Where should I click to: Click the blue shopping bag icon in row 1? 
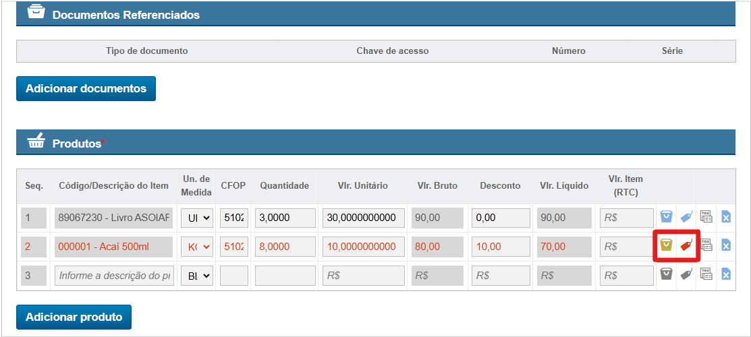coord(667,218)
